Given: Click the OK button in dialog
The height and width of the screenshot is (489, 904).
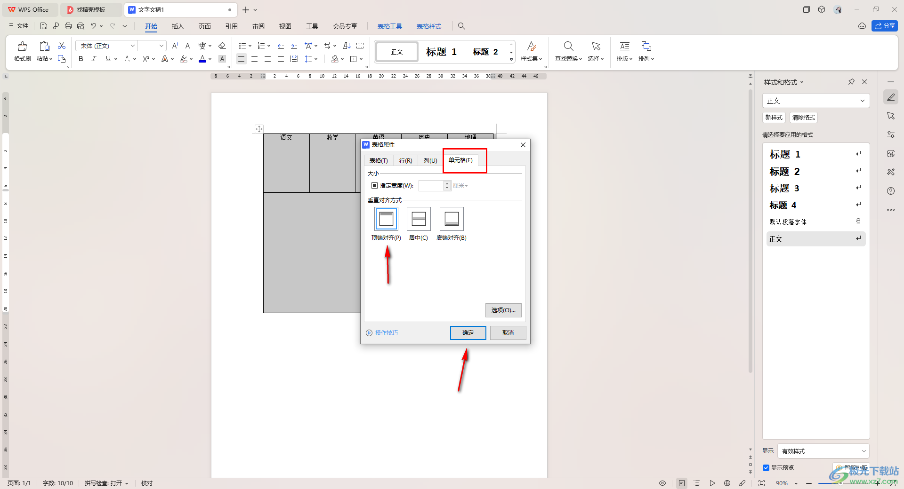Looking at the screenshot, I should tap(468, 333).
